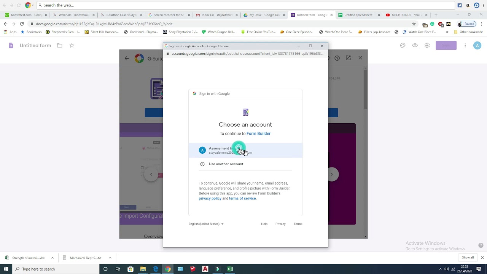
Task: Open the Privacy link in sign-in footer
Action: click(280, 224)
